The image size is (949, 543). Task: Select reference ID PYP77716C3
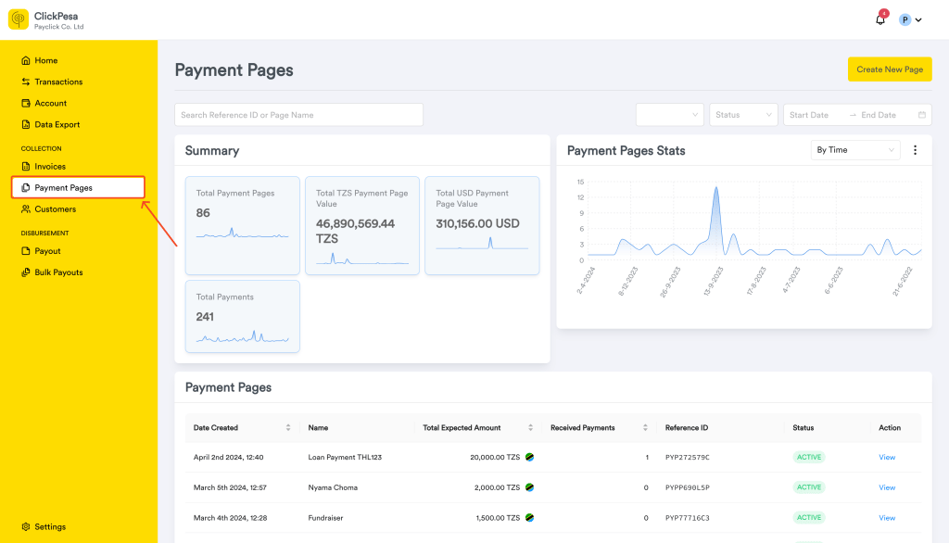coord(687,518)
